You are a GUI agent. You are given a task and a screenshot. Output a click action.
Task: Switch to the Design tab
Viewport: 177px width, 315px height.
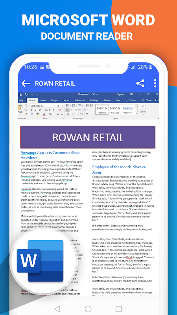point(54,100)
